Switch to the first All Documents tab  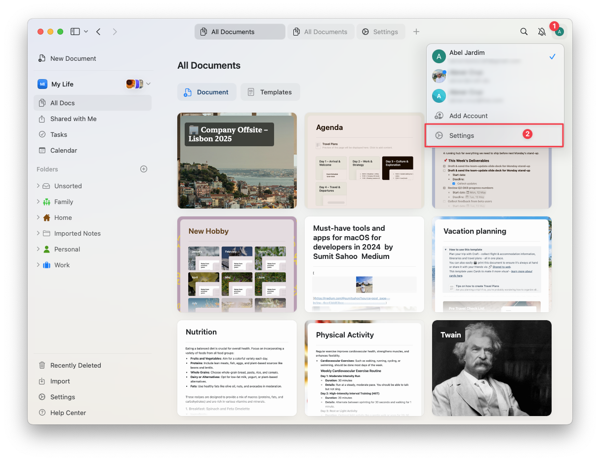tap(240, 32)
